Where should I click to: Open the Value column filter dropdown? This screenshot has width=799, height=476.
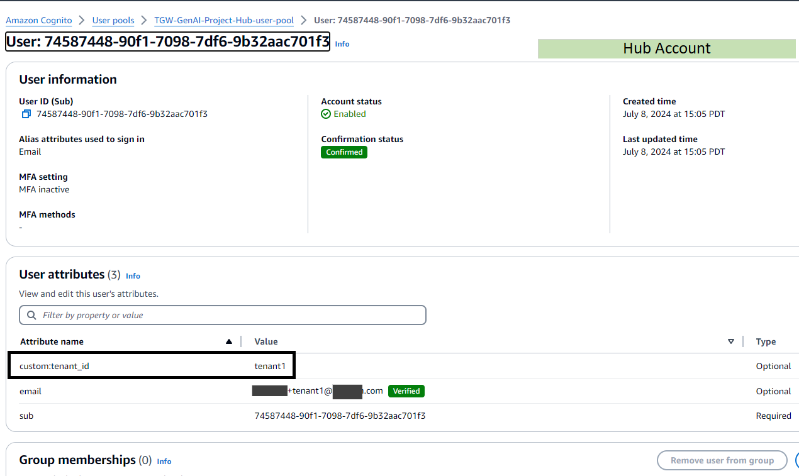pyautogui.click(x=731, y=341)
